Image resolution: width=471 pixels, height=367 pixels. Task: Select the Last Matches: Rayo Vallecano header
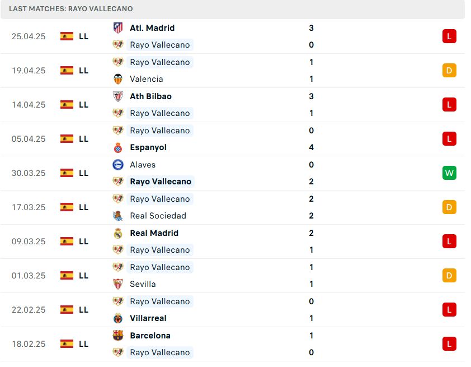tap(70, 9)
